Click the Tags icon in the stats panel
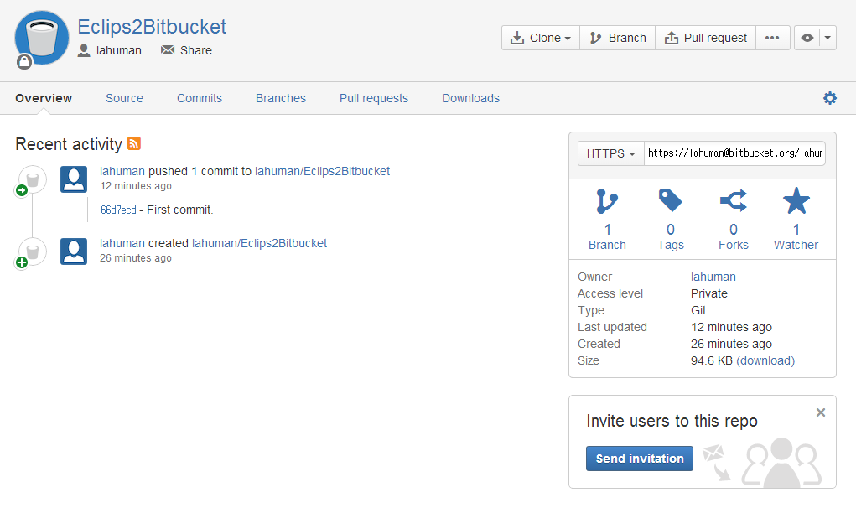The height and width of the screenshot is (513, 856). (671, 200)
